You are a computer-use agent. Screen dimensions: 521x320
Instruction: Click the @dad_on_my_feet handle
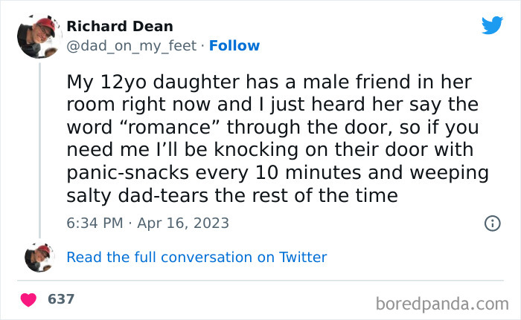(x=132, y=45)
